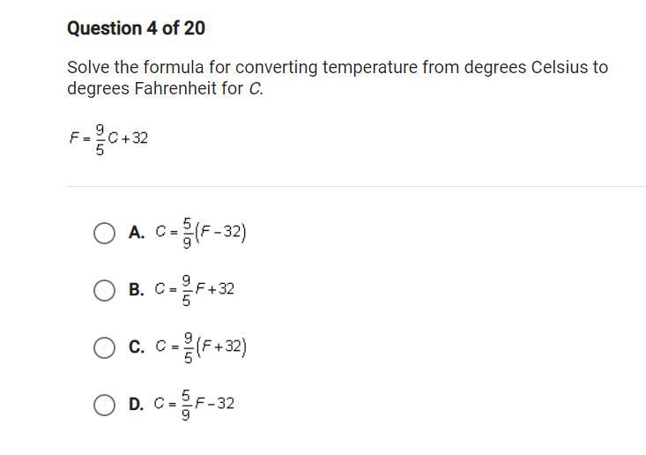Select radio button for answer B
The image size is (646, 455).
coord(104,290)
